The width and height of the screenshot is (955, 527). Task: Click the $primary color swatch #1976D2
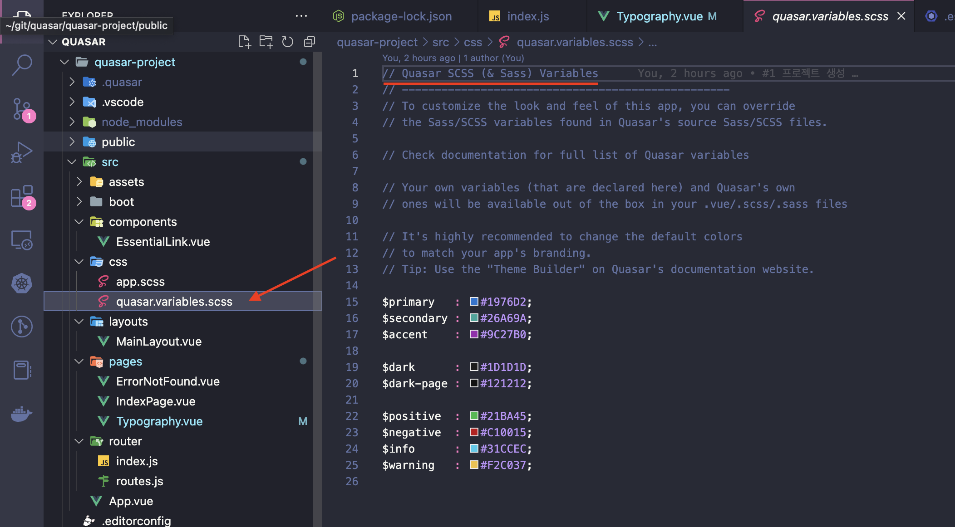474,302
